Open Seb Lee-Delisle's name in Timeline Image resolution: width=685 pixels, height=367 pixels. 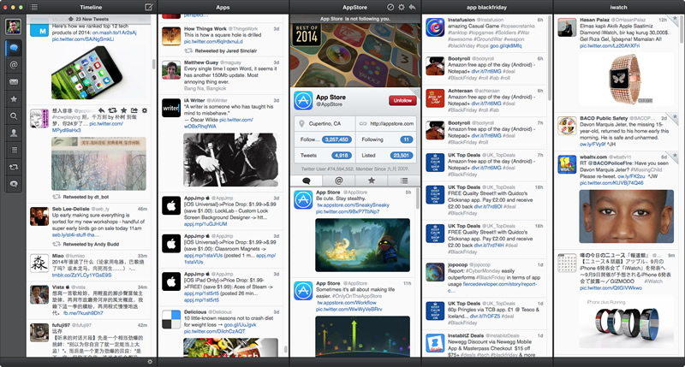click(x=71, y=209)
